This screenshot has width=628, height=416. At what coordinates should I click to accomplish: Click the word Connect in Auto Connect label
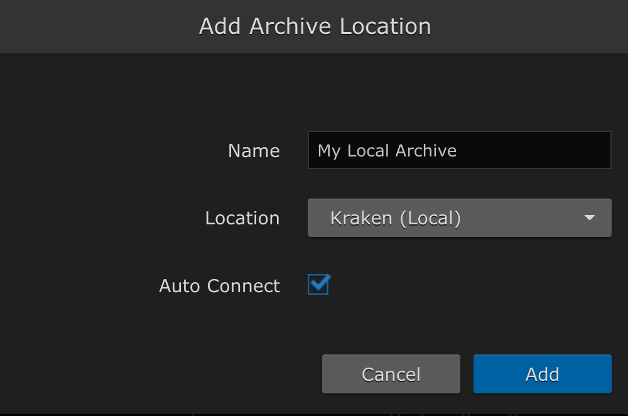(x=244, y=286)
